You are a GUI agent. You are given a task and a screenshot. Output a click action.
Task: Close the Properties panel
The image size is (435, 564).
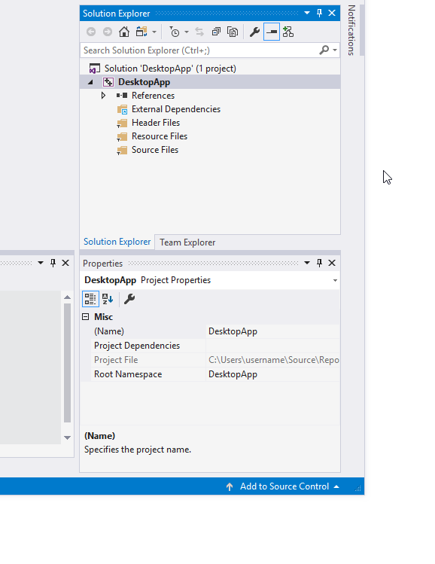pos(332,263)
